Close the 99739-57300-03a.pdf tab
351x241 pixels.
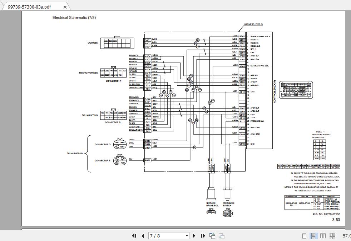[65, 7]
